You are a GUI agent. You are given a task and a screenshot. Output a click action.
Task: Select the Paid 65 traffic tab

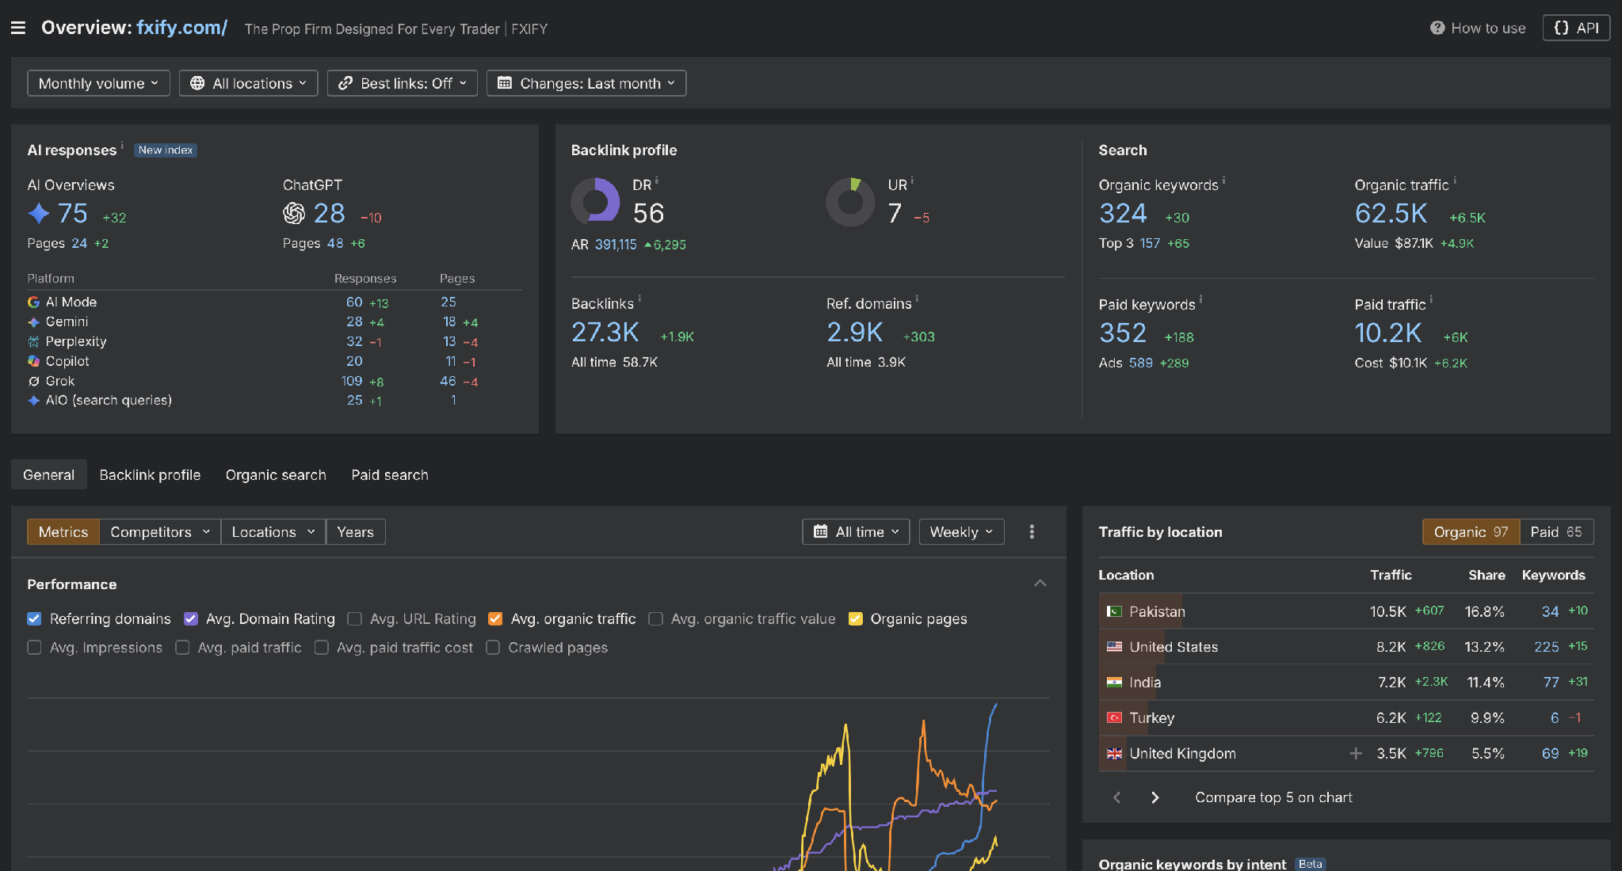1556,532
